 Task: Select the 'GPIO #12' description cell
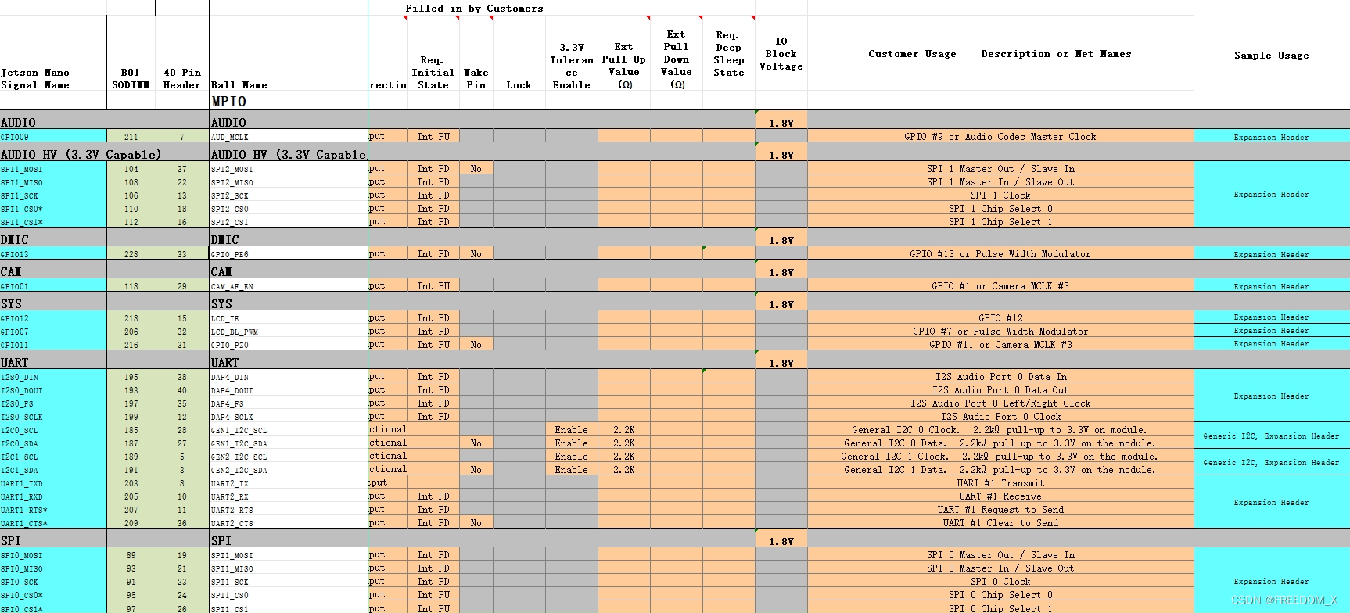1000,317
